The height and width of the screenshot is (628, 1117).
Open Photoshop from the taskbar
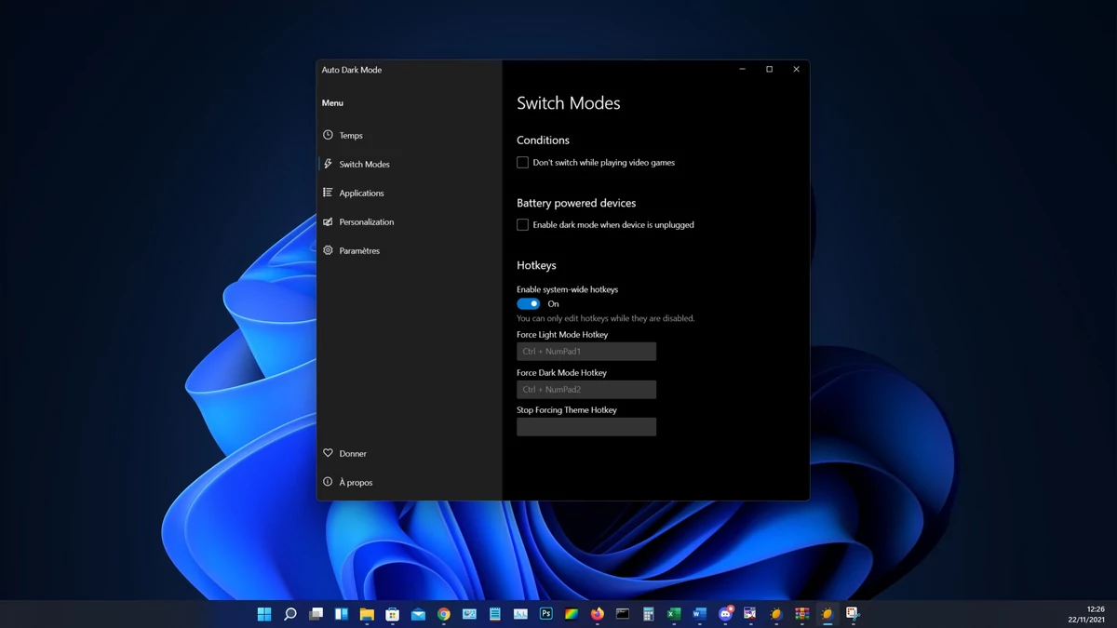(546, 614)
